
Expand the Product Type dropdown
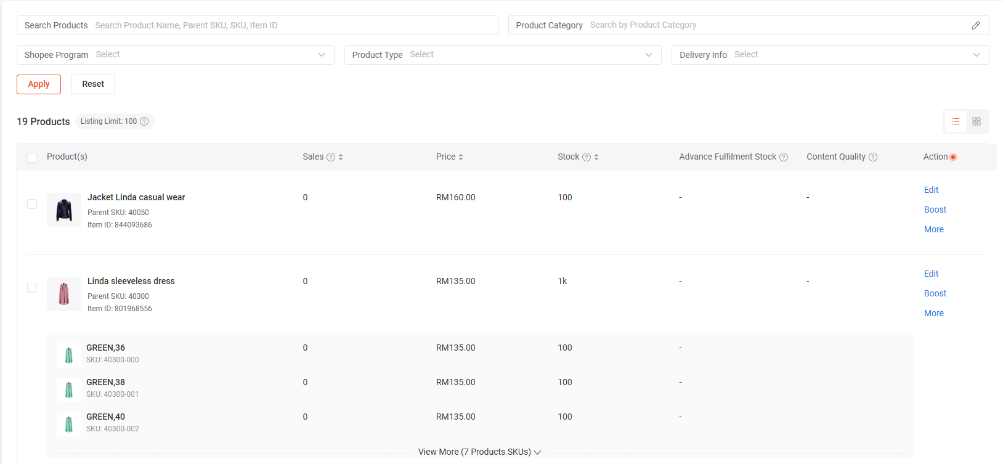(x=503, y=55)
